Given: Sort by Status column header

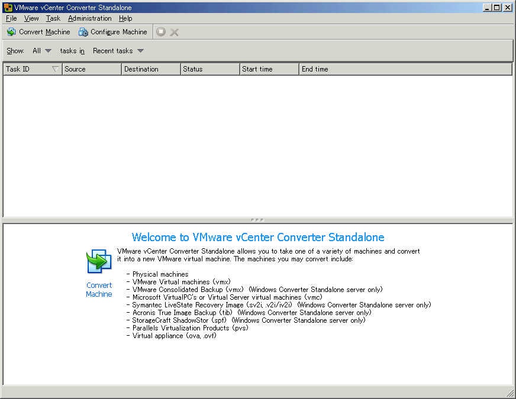Looking at the screenshot, I should (210, 69).
